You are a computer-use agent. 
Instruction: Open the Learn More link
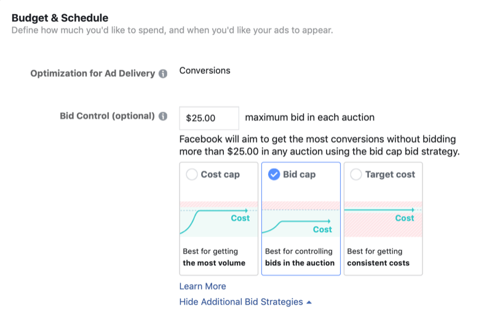(x=202, y=286)
